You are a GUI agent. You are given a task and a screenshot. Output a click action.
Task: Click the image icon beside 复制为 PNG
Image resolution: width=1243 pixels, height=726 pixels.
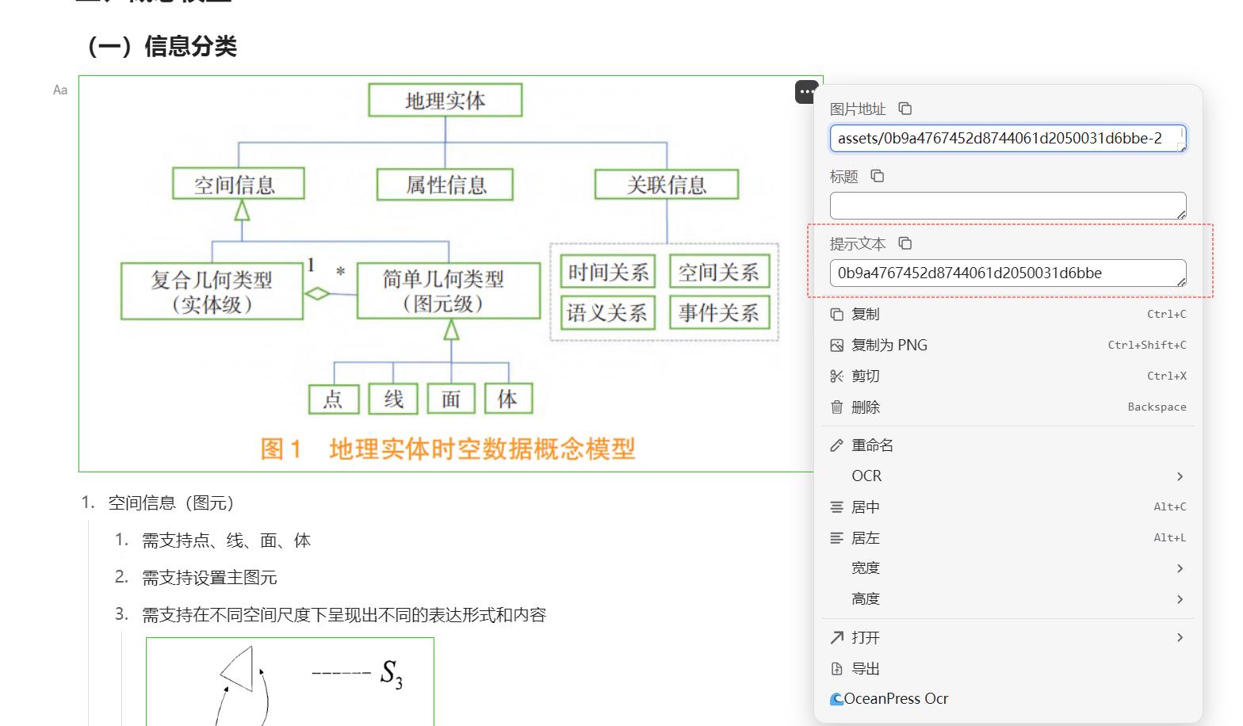[x=836, y=345]
